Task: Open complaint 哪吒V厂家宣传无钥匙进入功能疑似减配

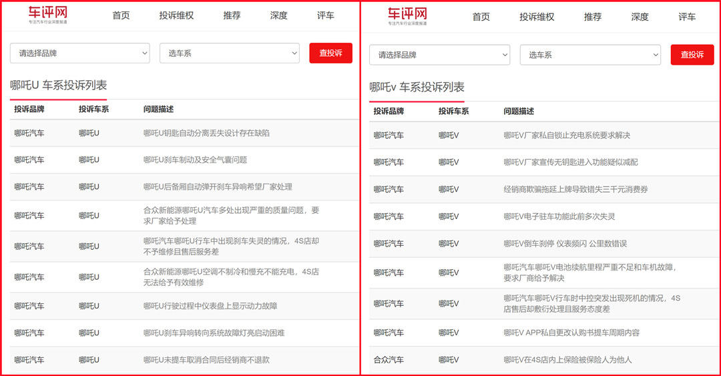Action: (x=571, y=162)
